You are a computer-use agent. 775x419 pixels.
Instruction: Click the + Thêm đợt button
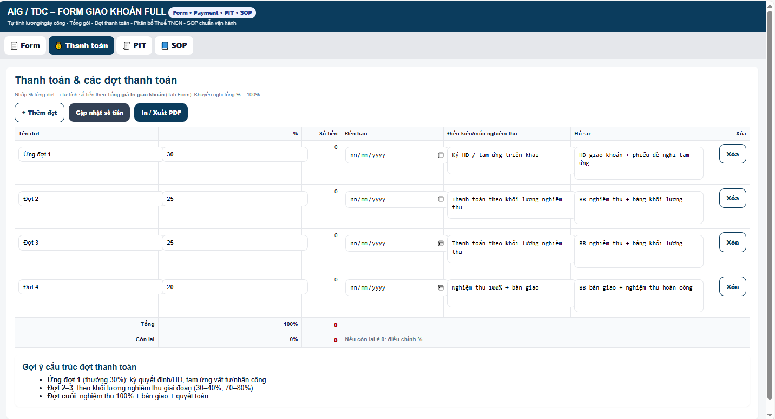pyautogui.click(x=40, y=113)
